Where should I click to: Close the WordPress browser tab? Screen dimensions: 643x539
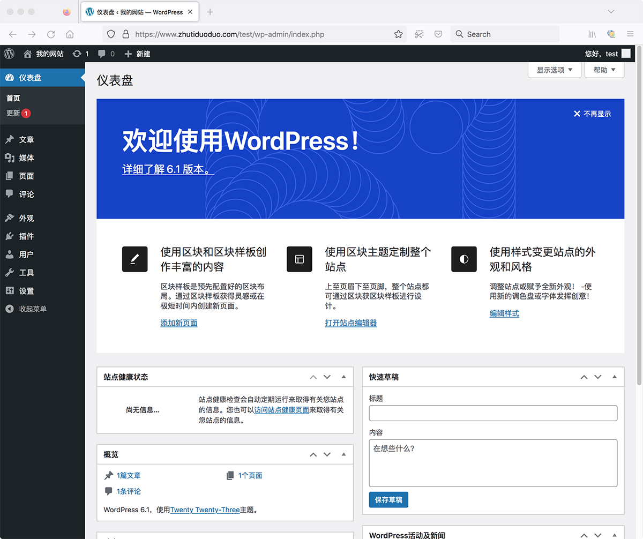click(190, 12)
